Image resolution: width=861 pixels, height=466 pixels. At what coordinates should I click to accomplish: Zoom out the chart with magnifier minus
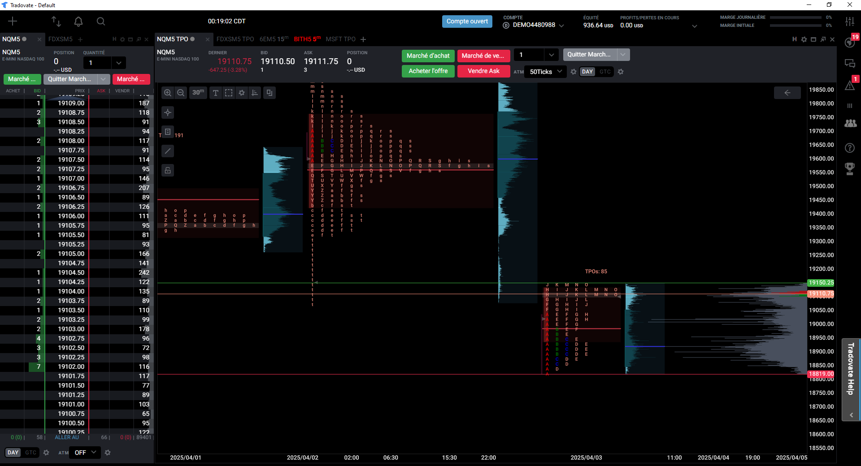(181, 93)
